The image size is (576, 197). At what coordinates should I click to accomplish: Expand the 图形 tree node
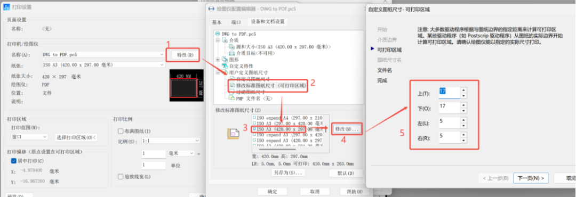tap(218, 60)
